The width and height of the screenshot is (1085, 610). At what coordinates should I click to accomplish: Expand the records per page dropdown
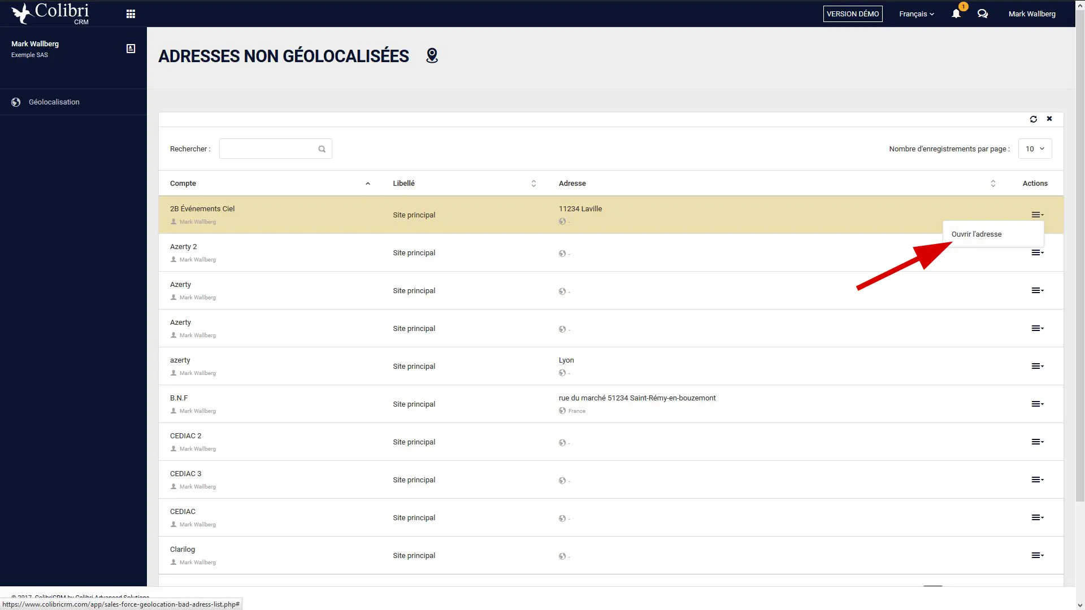click(1035, 149)
